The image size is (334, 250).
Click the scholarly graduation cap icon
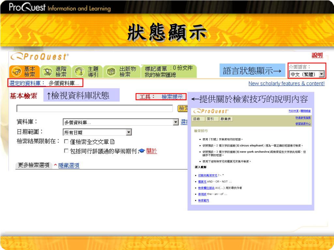(x=142, y=151)
